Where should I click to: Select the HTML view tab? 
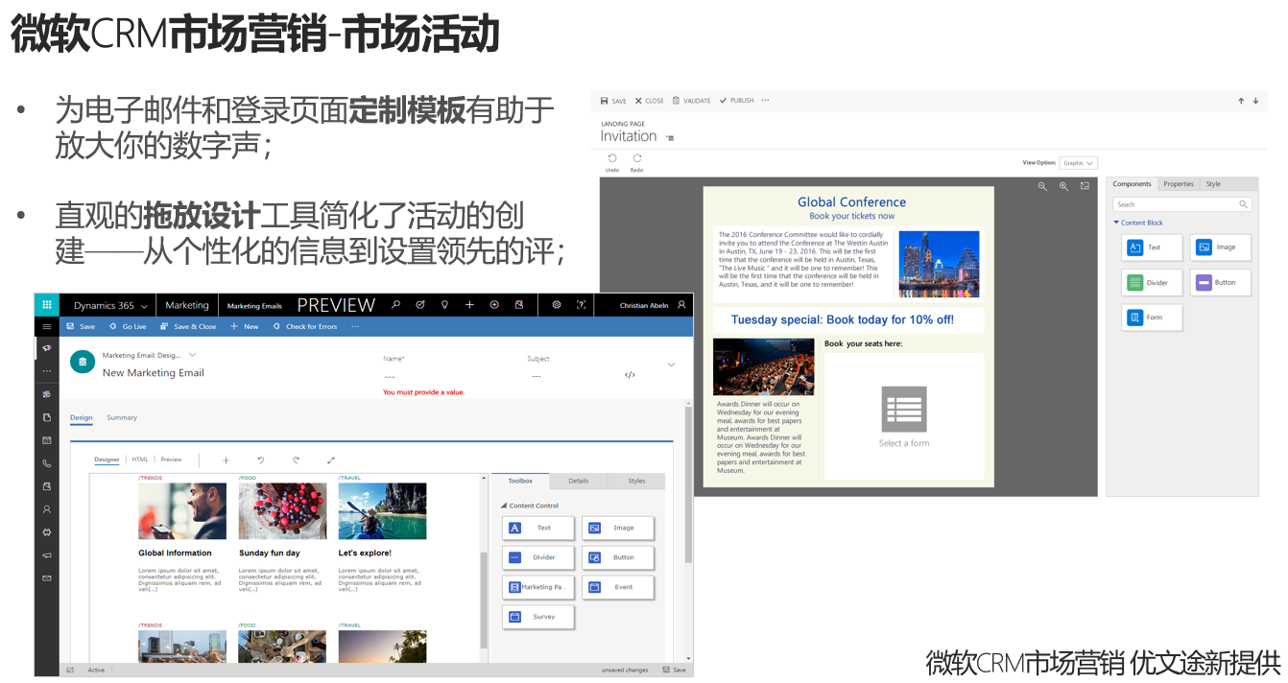tap(140, 459)
